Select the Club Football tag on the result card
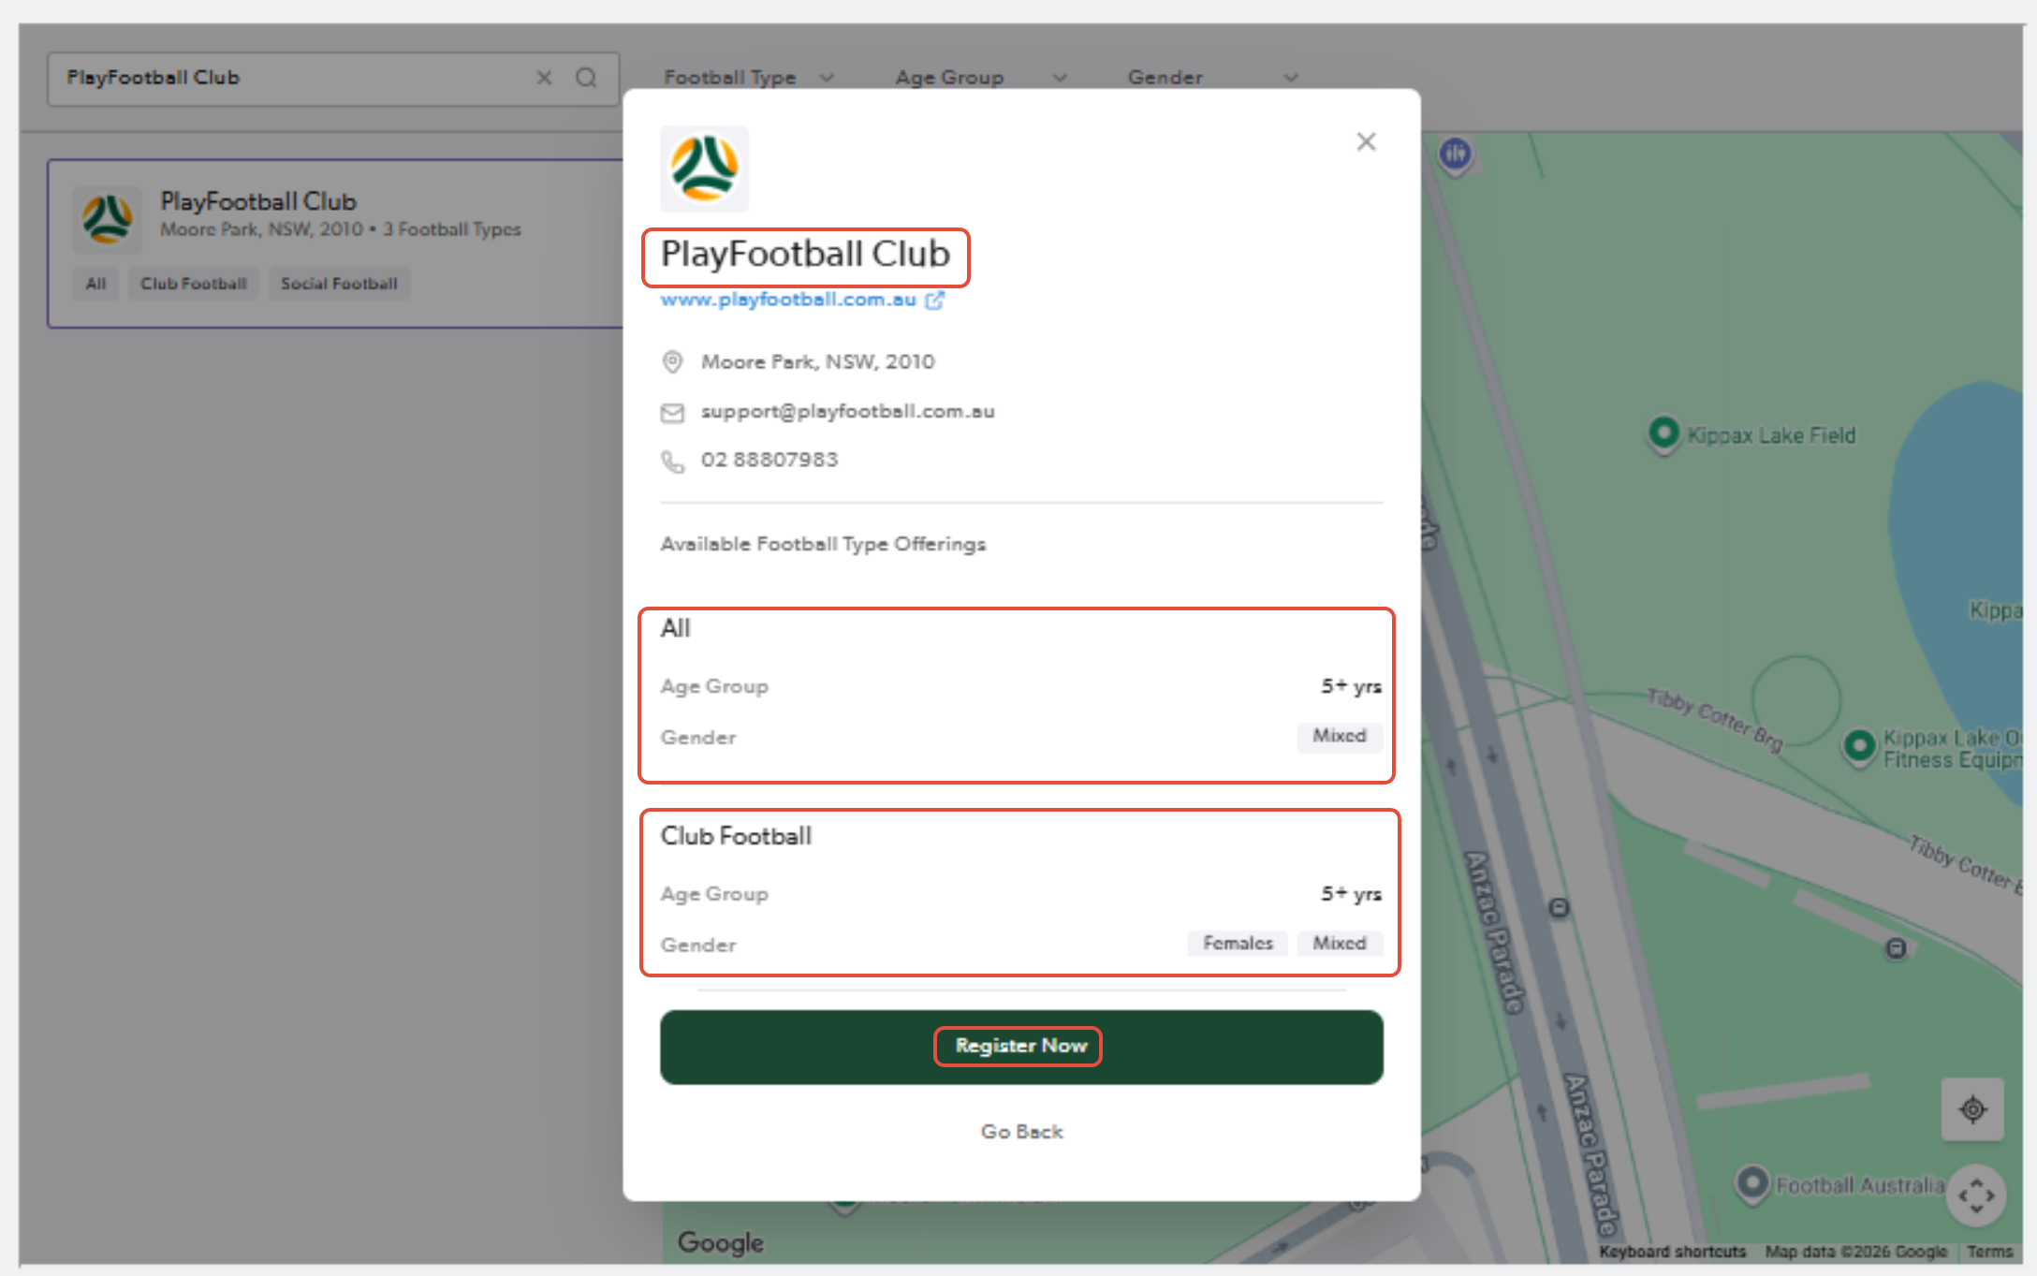This screenshot has height=1276, width=2037. point(194,284)
